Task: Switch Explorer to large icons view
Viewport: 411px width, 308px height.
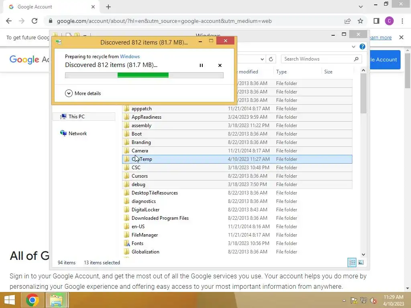Action: point(361,262)
